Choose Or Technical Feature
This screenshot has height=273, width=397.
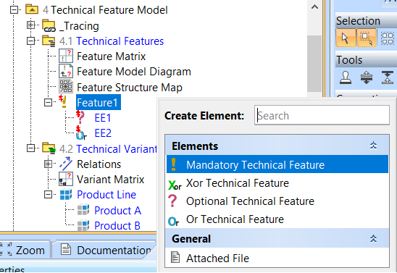click(x=277, y=219)
